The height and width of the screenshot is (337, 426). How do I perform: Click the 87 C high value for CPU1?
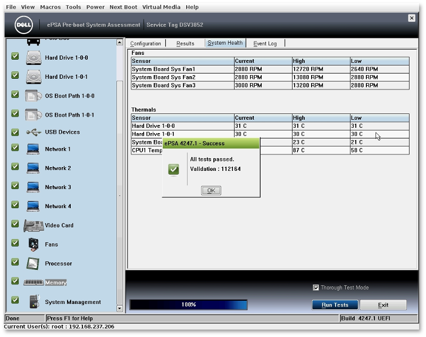point(298,151)
